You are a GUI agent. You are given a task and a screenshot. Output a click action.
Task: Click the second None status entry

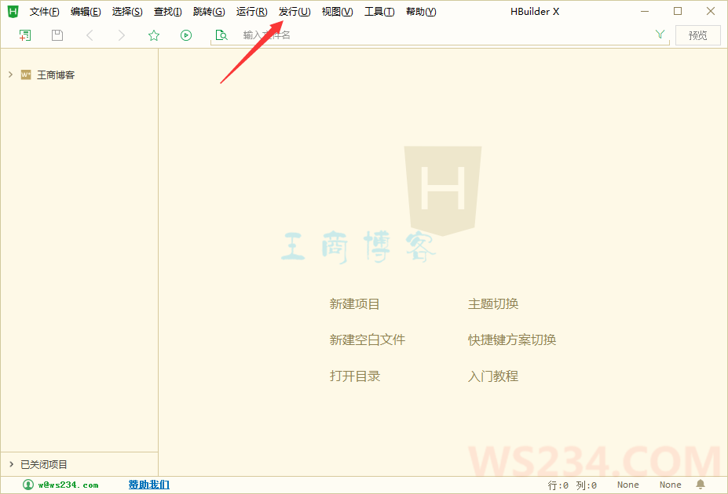[671, 485]
